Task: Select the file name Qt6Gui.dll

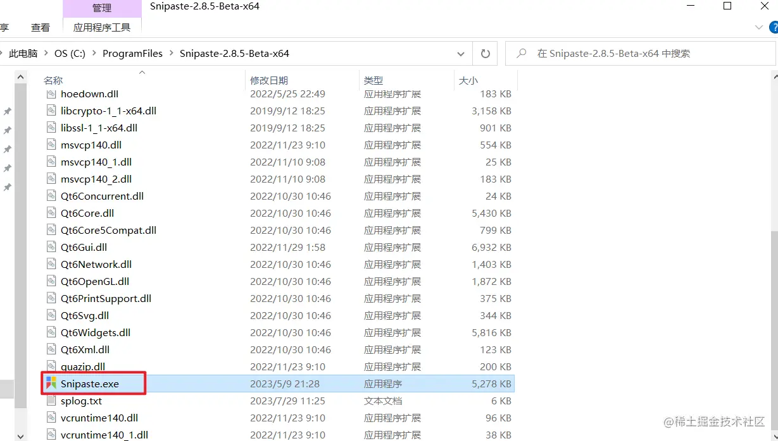Action: pos(84,247)
